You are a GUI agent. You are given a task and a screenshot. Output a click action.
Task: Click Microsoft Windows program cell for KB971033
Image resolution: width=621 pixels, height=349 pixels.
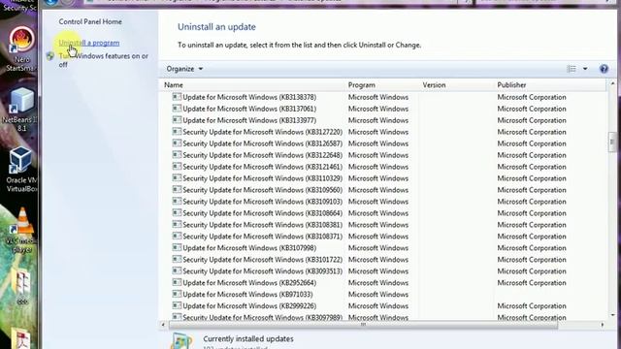point(378,294)
